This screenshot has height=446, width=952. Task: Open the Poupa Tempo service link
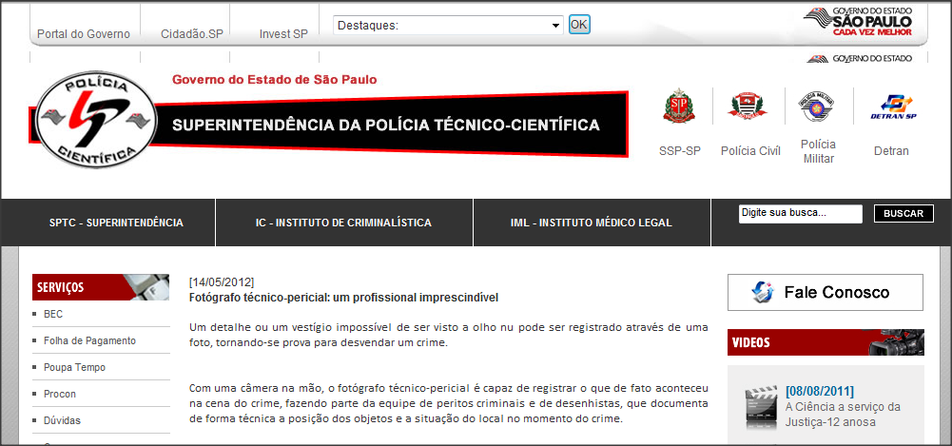tap(74, 367)
